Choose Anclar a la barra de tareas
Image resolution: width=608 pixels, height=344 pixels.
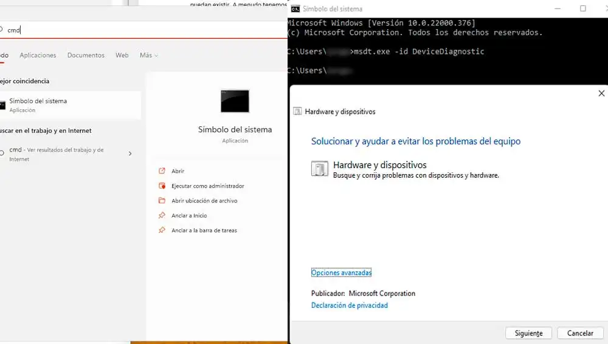pyautogui.click(x=204, y=230)
